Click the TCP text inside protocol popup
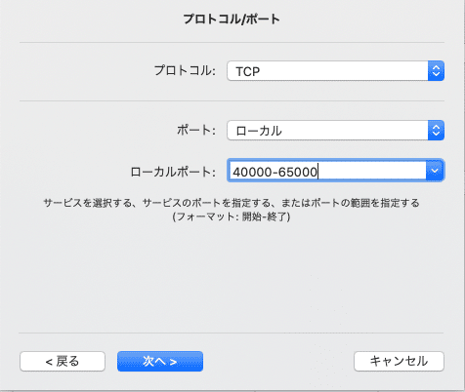This screenshot has width=465, height=392. (248, 71)
